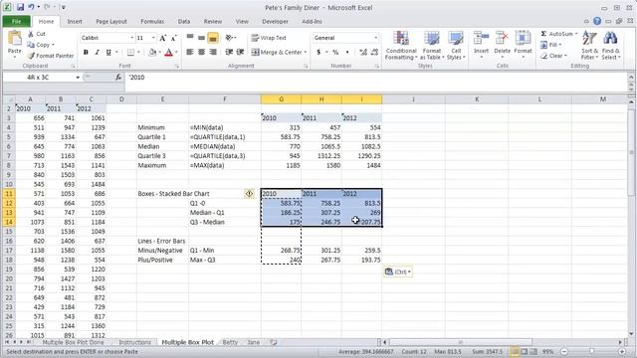
Task: Open Microsoft Excel Help question mark
Action: (x=597, y=21)
